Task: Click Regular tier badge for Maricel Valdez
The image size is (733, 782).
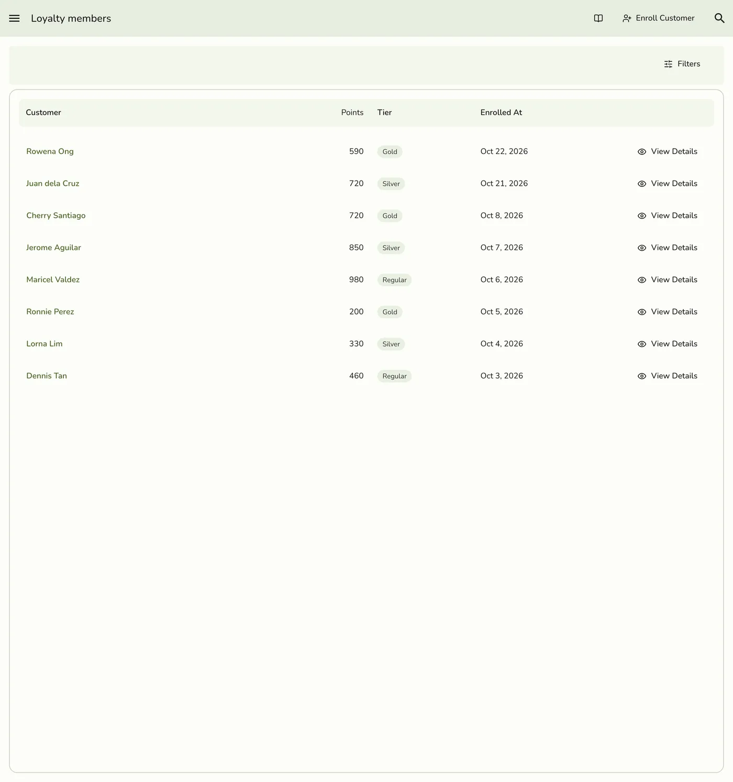Action: click(394, 280)
